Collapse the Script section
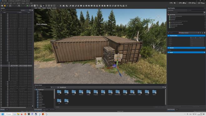 (x=169, y=53)
